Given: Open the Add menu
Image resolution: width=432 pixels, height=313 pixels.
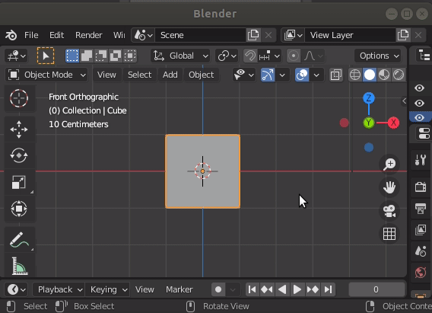Looking at the screenshot, I should 170,75.
